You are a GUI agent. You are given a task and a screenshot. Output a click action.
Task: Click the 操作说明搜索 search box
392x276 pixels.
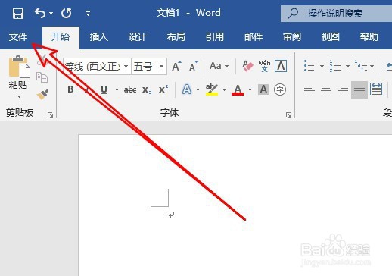coord(336,14)
